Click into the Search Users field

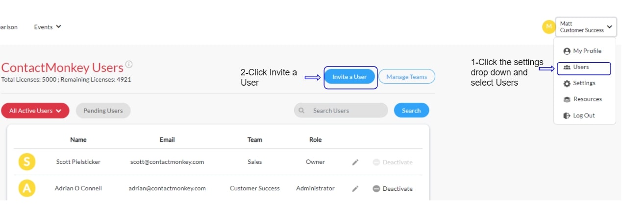[x=341, y=111]
